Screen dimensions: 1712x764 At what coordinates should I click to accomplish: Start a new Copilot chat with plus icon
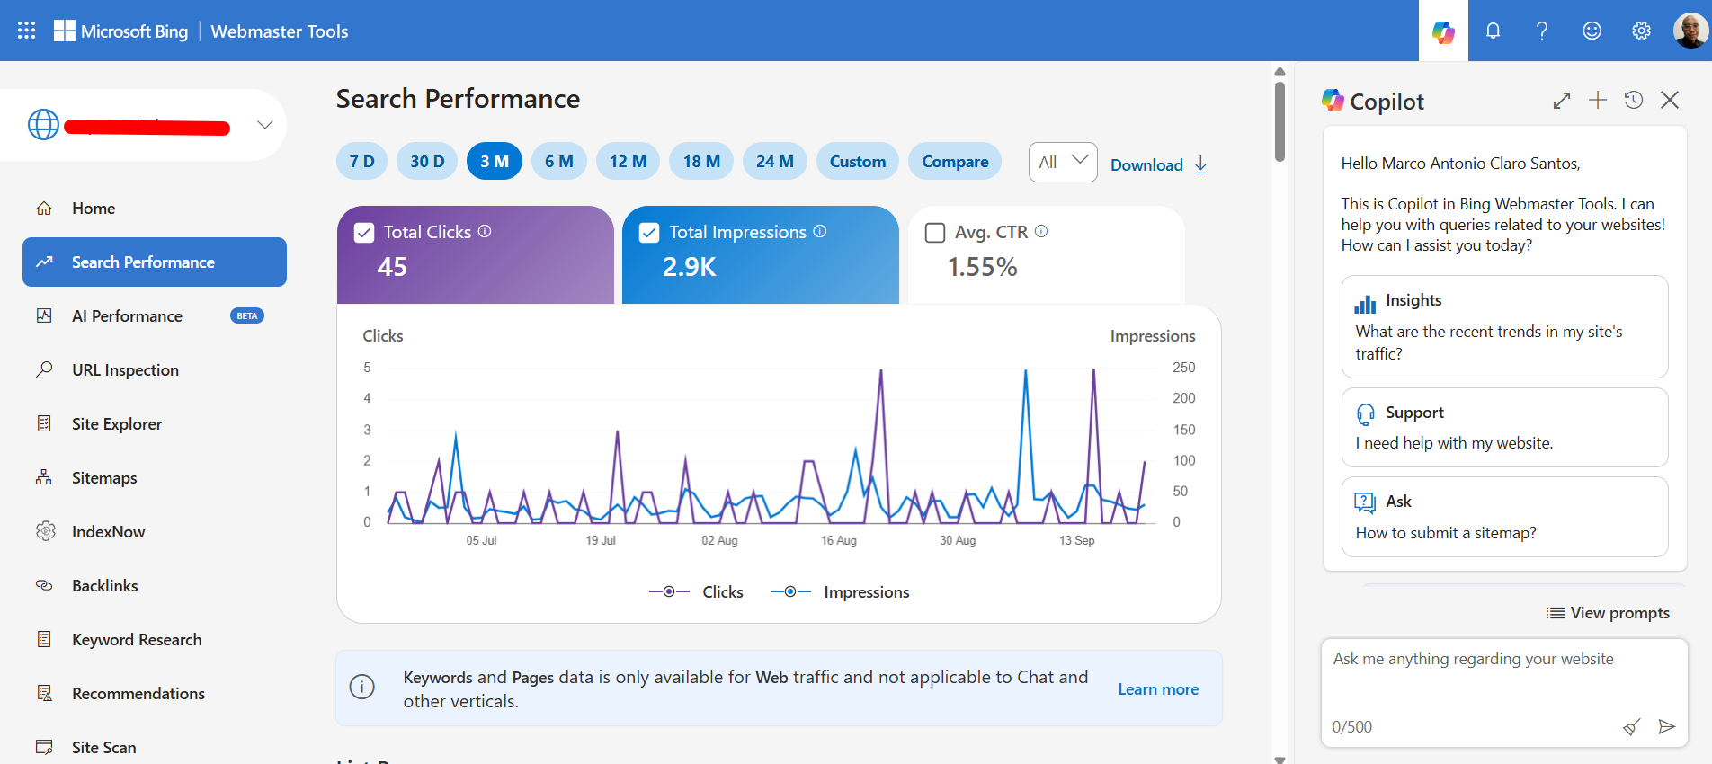pyautogui.click(x=1598, y=100)
